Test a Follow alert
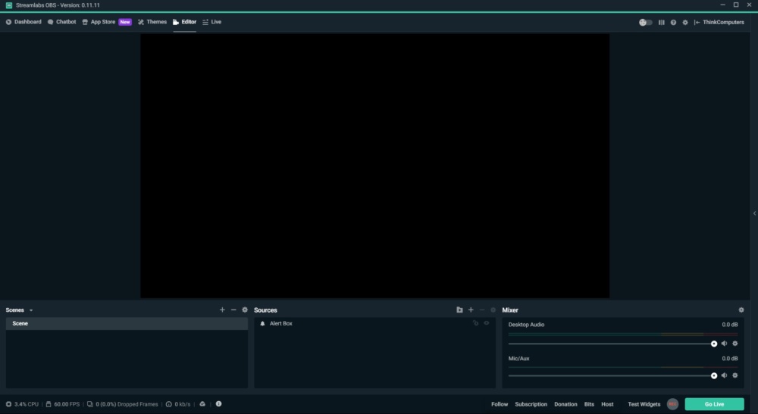 pos(500,404)
